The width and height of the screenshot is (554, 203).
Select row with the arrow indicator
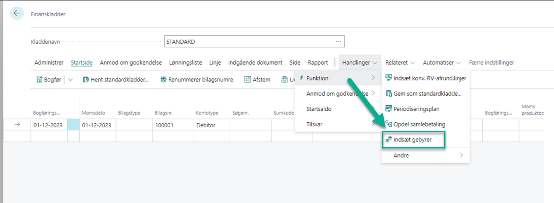click(17, 125)
